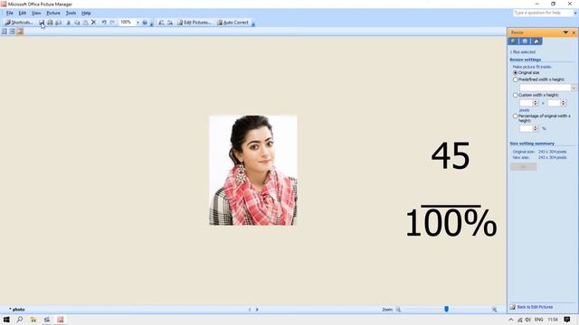Open the taskbar search icon
Viewport: 579px width, 325px height.
[20, 320]
